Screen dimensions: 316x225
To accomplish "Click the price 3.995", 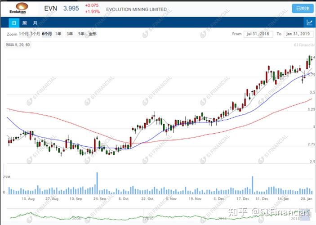I will pyautogui.click(x=71, y=9).
